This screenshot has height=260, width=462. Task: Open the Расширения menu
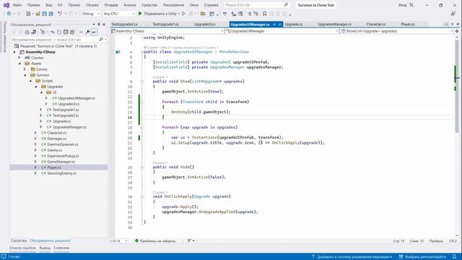173,5
